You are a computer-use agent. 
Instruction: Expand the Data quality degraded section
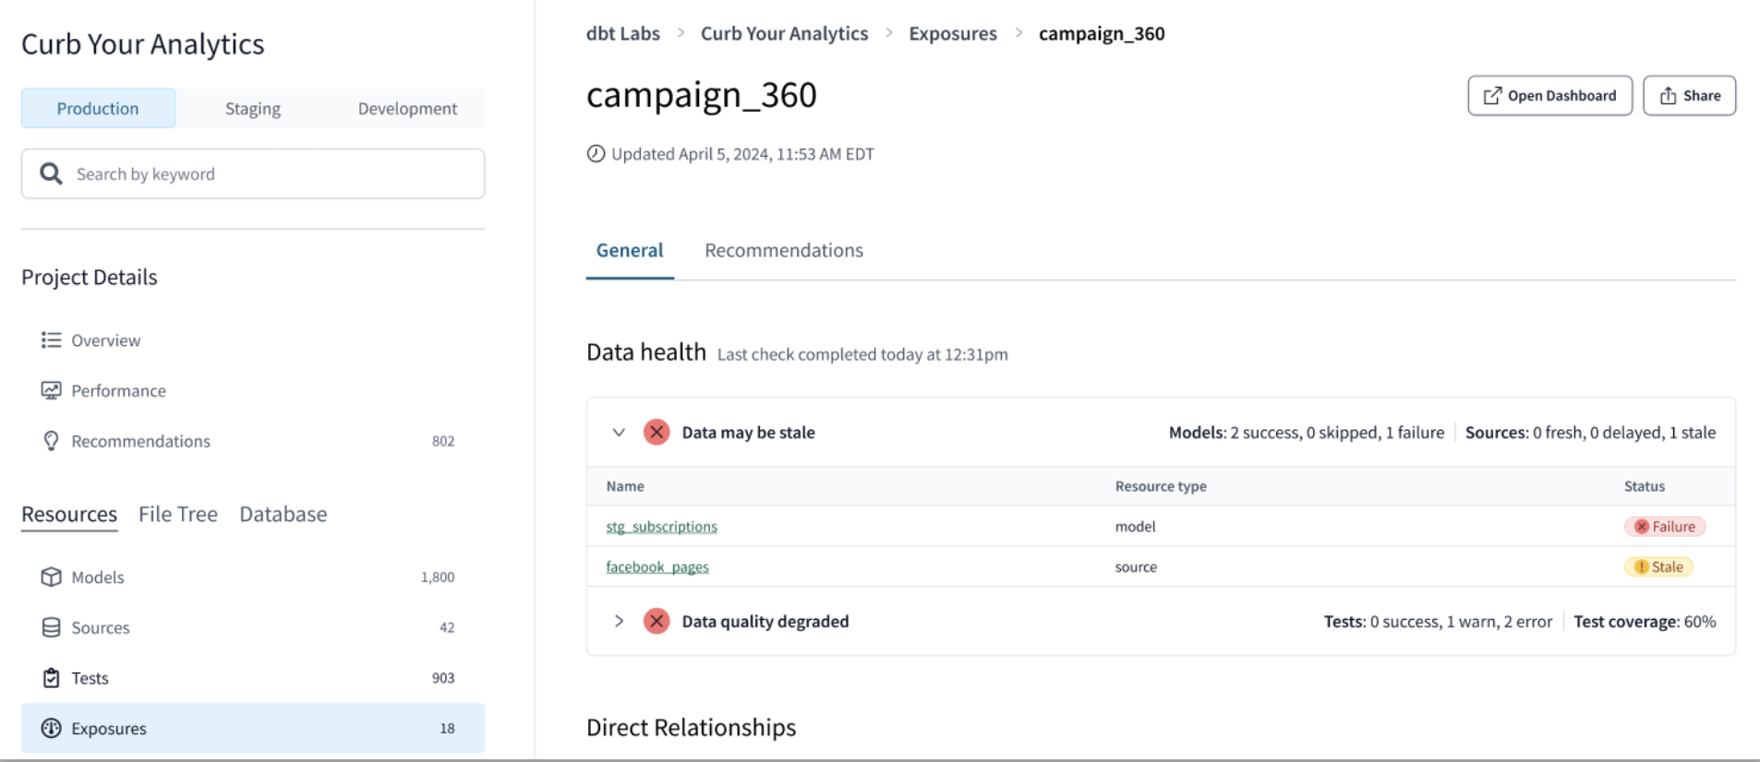[x=619, y=621]
